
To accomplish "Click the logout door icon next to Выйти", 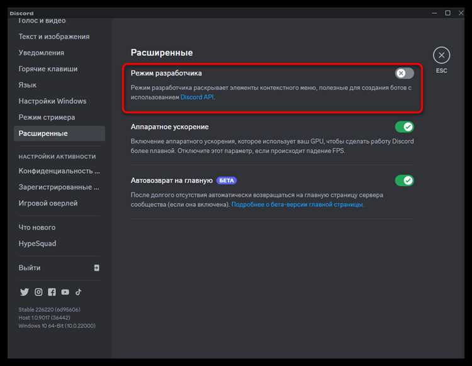I will click(x=96, y=268).
